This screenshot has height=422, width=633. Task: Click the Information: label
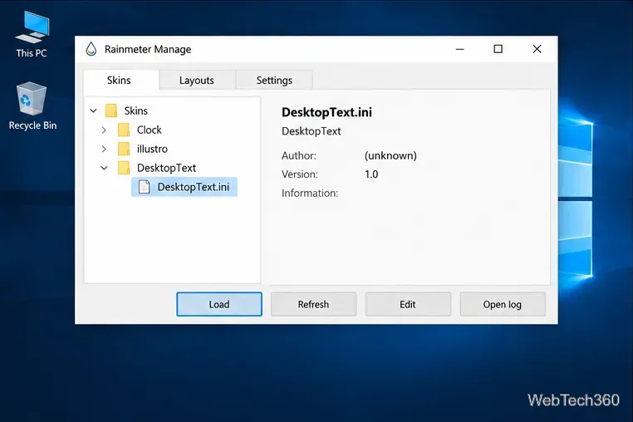(x=310, y=193)
